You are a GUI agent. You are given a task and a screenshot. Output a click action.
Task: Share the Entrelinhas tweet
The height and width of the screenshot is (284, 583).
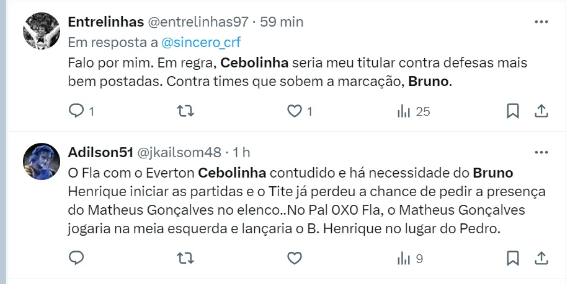pos(541,111)
